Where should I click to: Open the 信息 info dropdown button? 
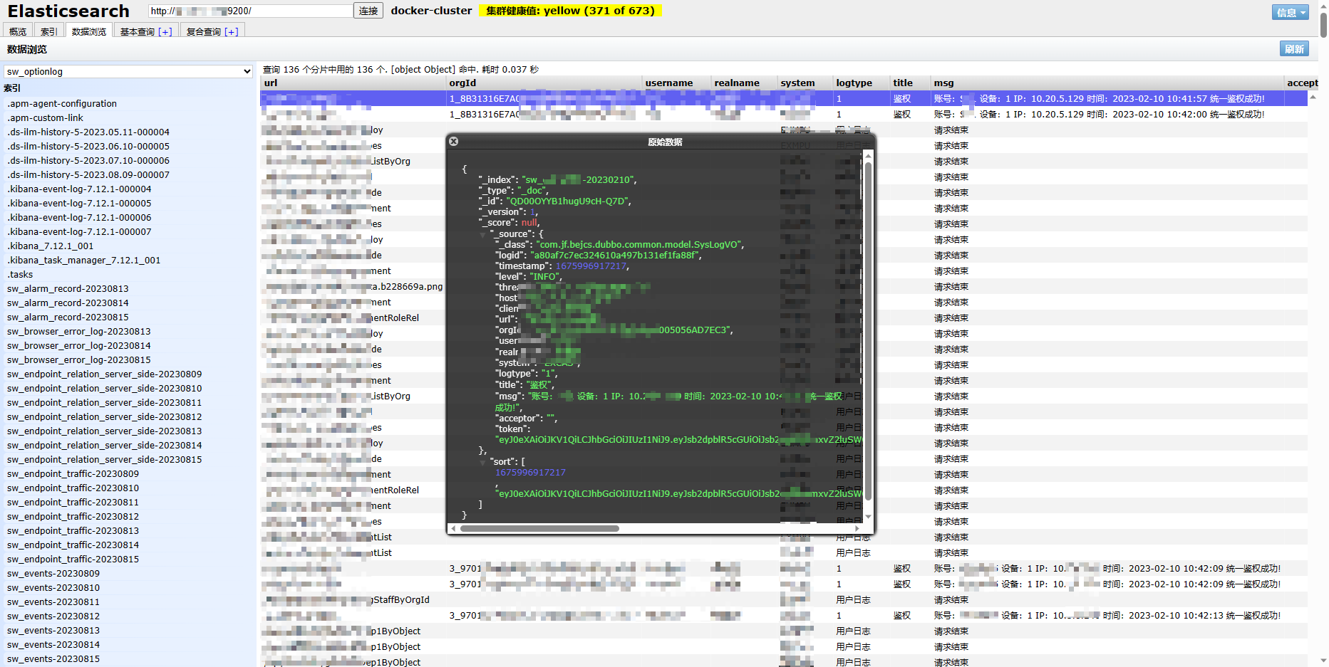pos(1290,12)
